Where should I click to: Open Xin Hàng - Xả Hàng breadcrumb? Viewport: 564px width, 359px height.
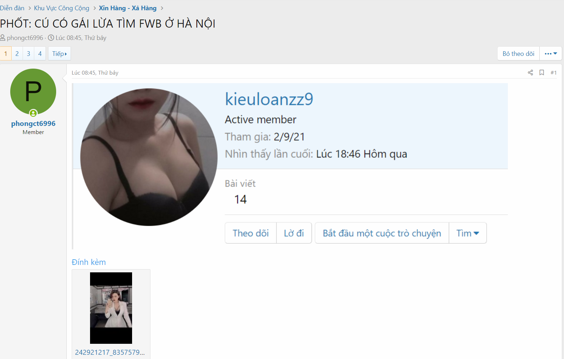127,8
